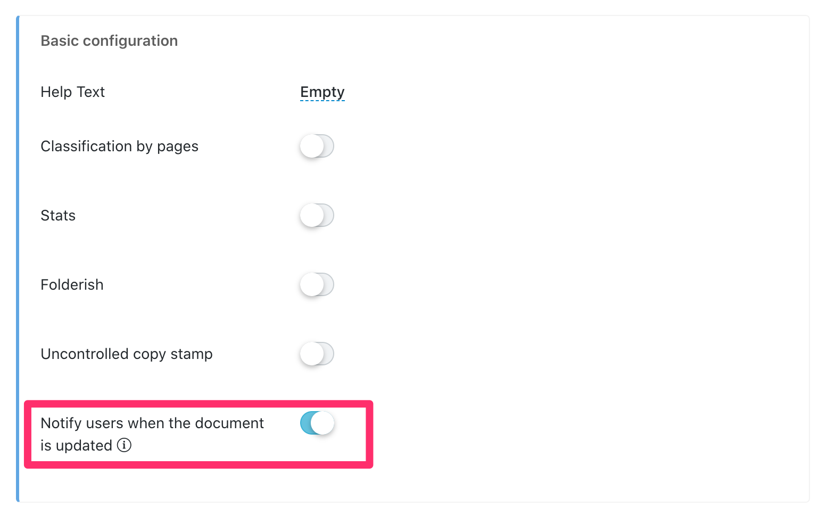Viewport: 827px width, 507px height.
Task: Click the Uncontrolled copy stamp label
Action: (126, 354)
